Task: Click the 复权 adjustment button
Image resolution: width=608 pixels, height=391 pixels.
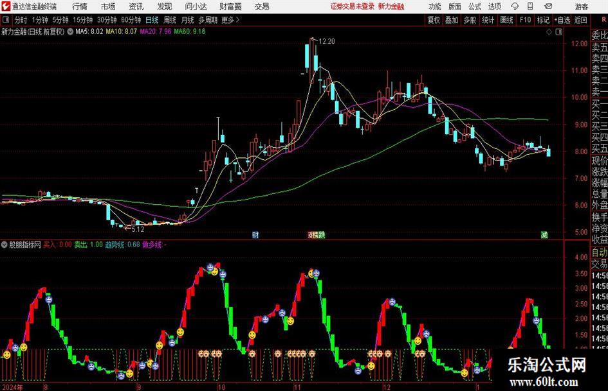Action: tap(434, 20)
